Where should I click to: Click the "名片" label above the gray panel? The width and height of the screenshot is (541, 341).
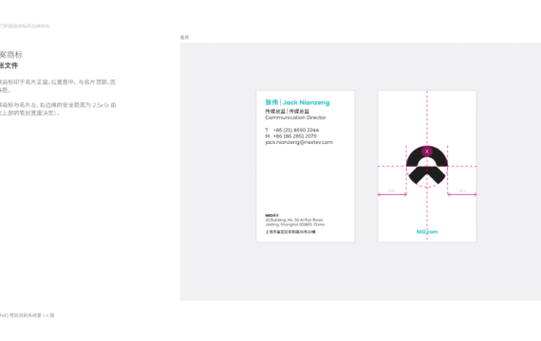[184, 37]
